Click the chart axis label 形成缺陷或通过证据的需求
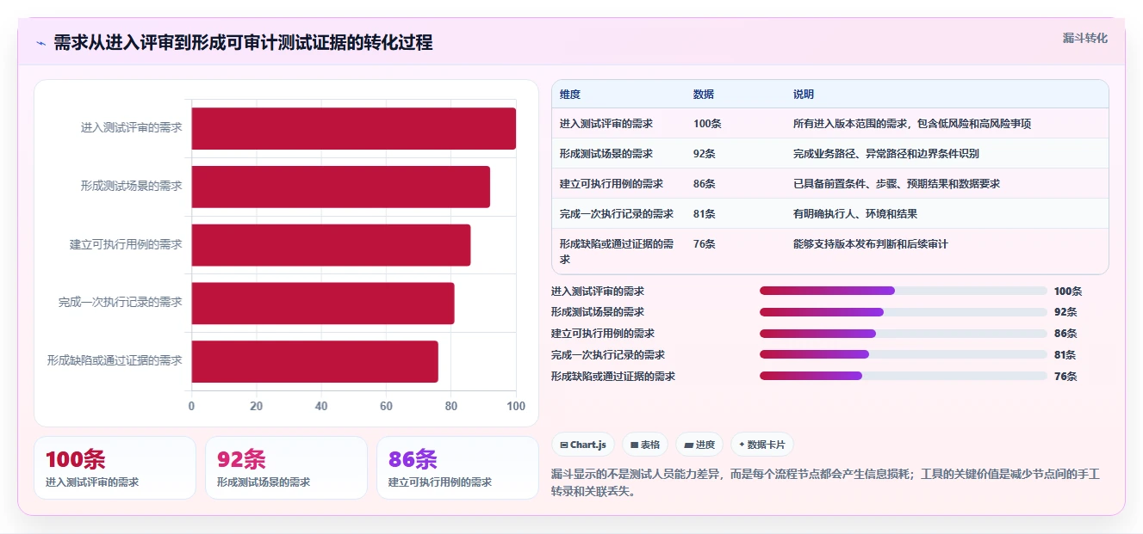This screenshot has height=534, width=1143. [115, 361]
